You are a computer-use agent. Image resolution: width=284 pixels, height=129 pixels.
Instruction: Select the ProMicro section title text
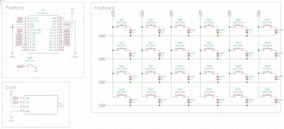tap(15, 8)
